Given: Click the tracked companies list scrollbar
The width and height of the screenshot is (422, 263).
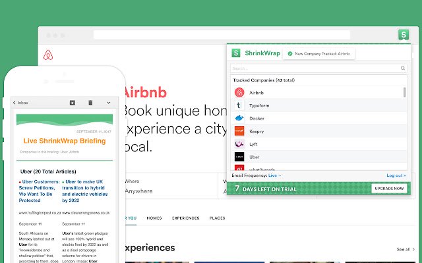Looking at the screenshot, I should [x=404, y=92].
